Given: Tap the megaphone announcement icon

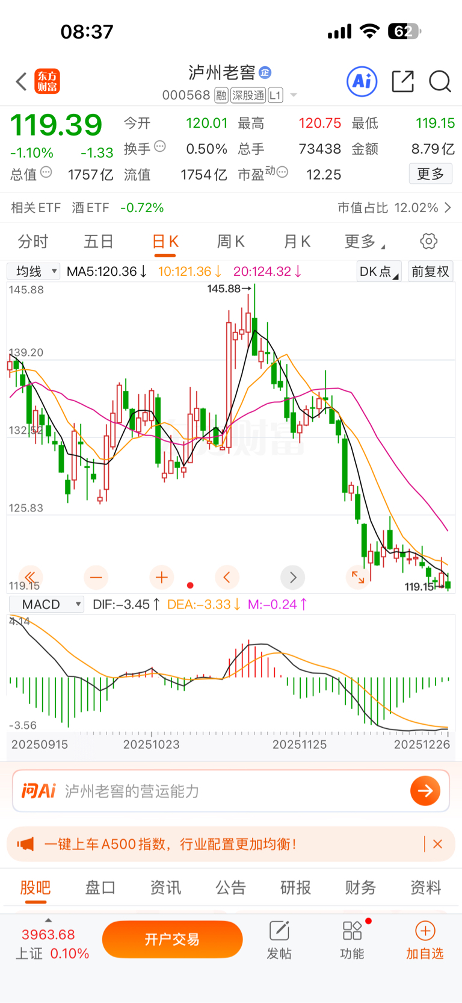Looking at the screenshot, I should click(25, 844).
